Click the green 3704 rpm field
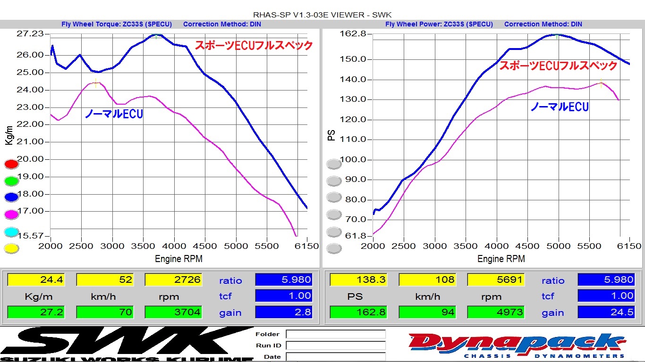Image resolution: width=645 pixels, height=362 pixels. tap(173, 312)
